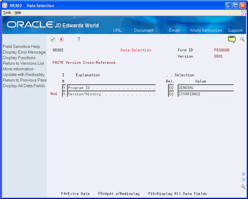Open the Help menu

18,12
